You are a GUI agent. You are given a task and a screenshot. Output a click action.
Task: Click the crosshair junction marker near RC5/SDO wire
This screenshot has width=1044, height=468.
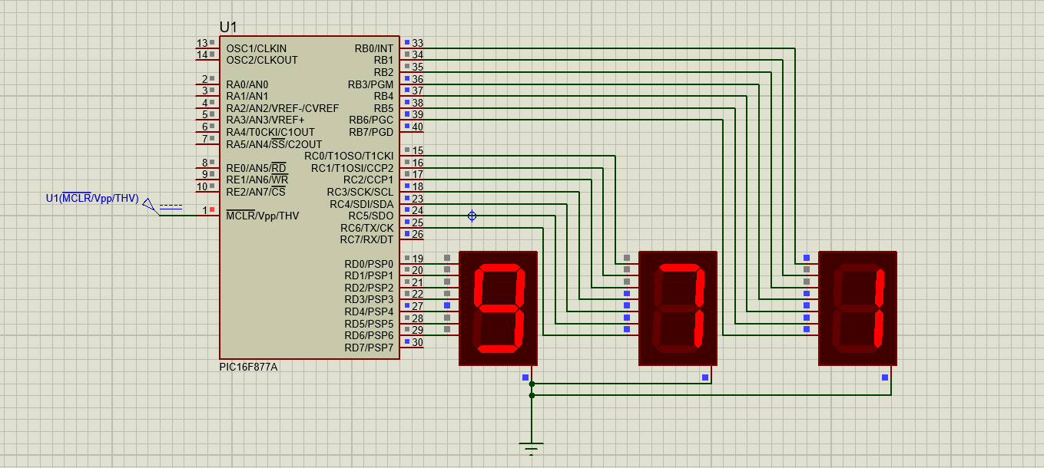[x=471, y=216]
